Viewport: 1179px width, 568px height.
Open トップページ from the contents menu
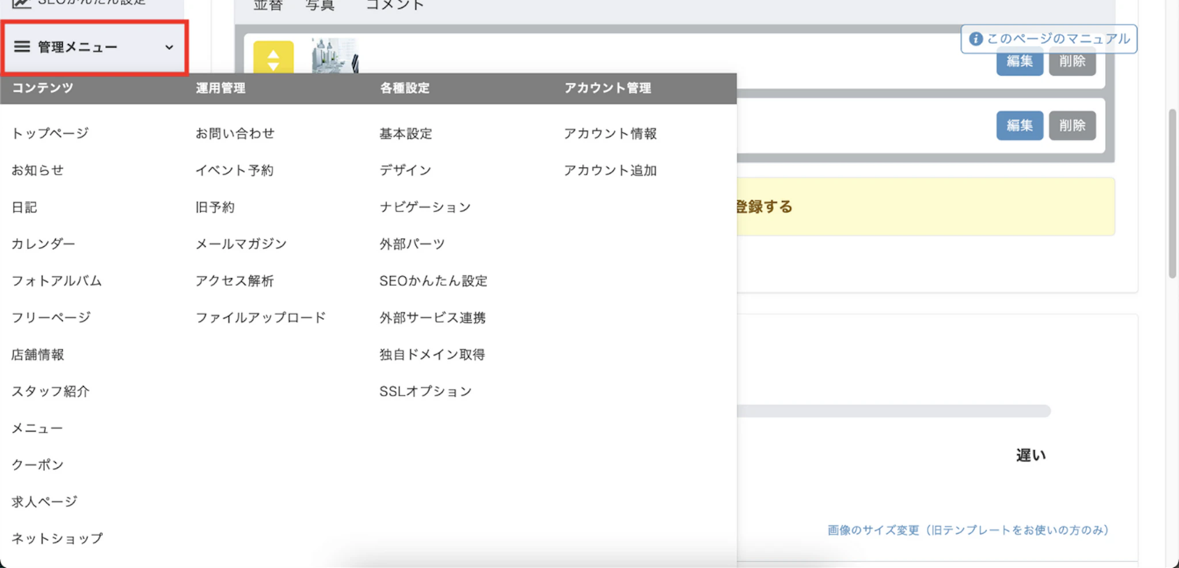tap(50, 134)
